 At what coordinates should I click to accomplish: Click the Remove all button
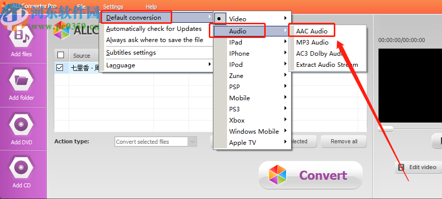pos(344,141)
